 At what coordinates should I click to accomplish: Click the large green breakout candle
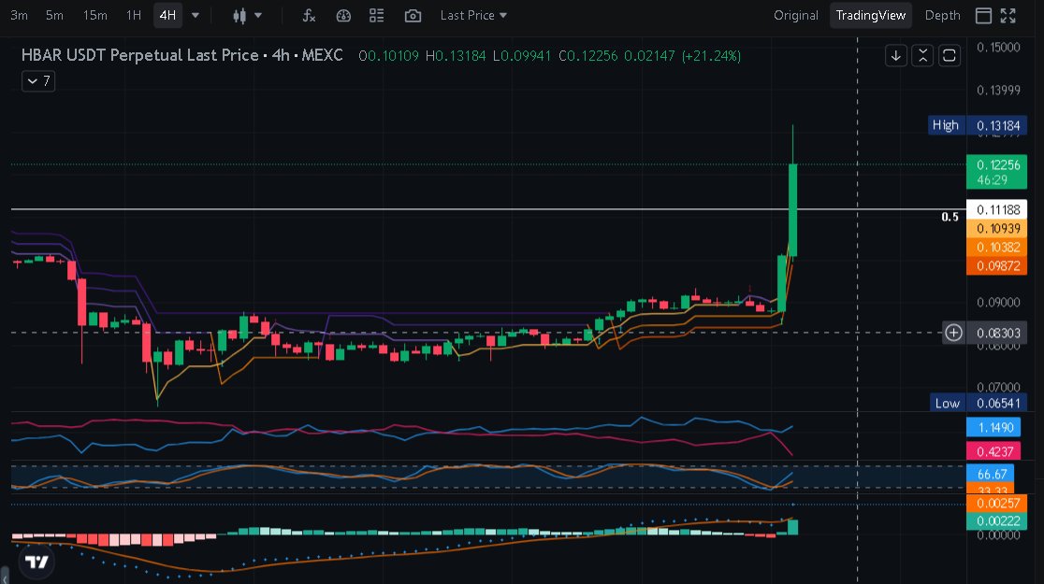click(x=793, y=210)
